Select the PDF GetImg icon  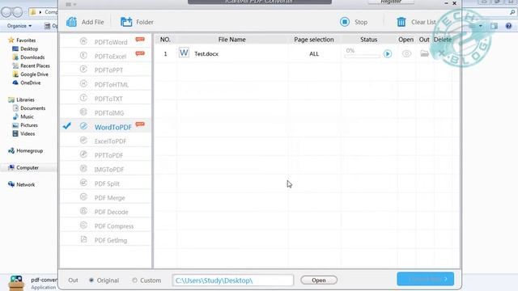click(83, 239)
